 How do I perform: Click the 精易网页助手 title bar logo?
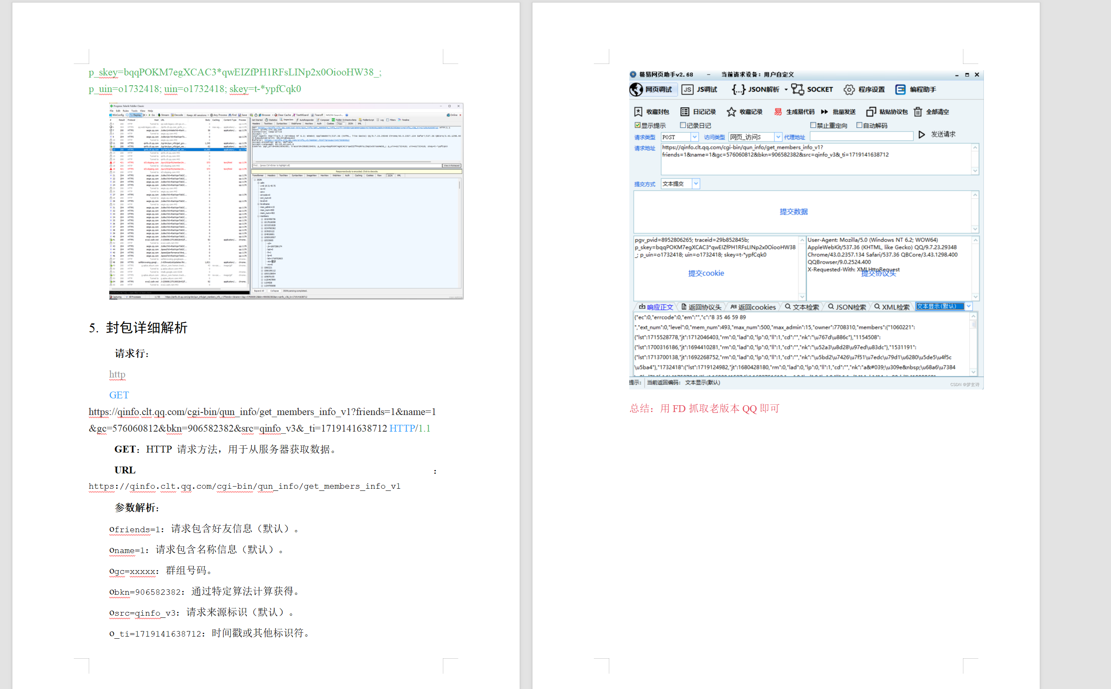pyautogui.click(x=633, y=74)
